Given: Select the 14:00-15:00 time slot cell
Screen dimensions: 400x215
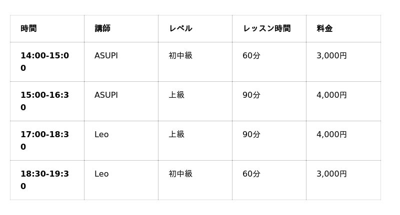Looking at the screenshot, I should [x=44, y=62].
